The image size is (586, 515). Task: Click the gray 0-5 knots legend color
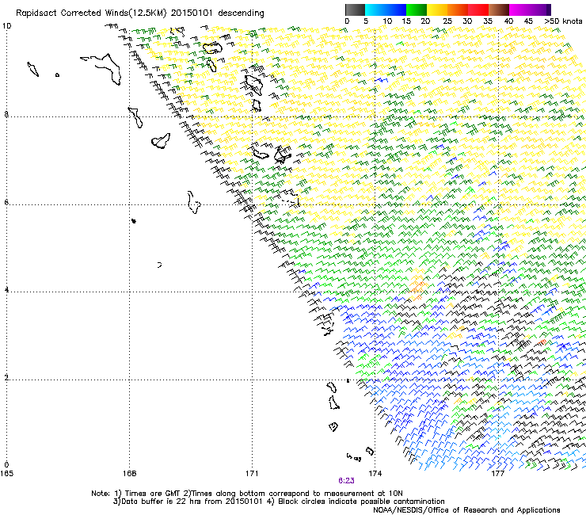[x=355, y=10]
